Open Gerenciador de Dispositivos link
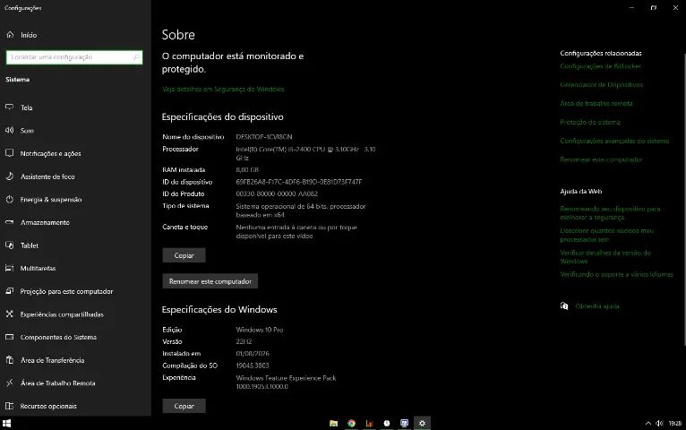 (x=602, y=85)
